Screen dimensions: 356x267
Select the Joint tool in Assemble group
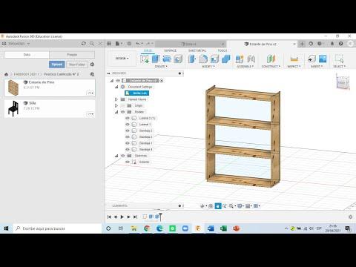click(251, 59)
